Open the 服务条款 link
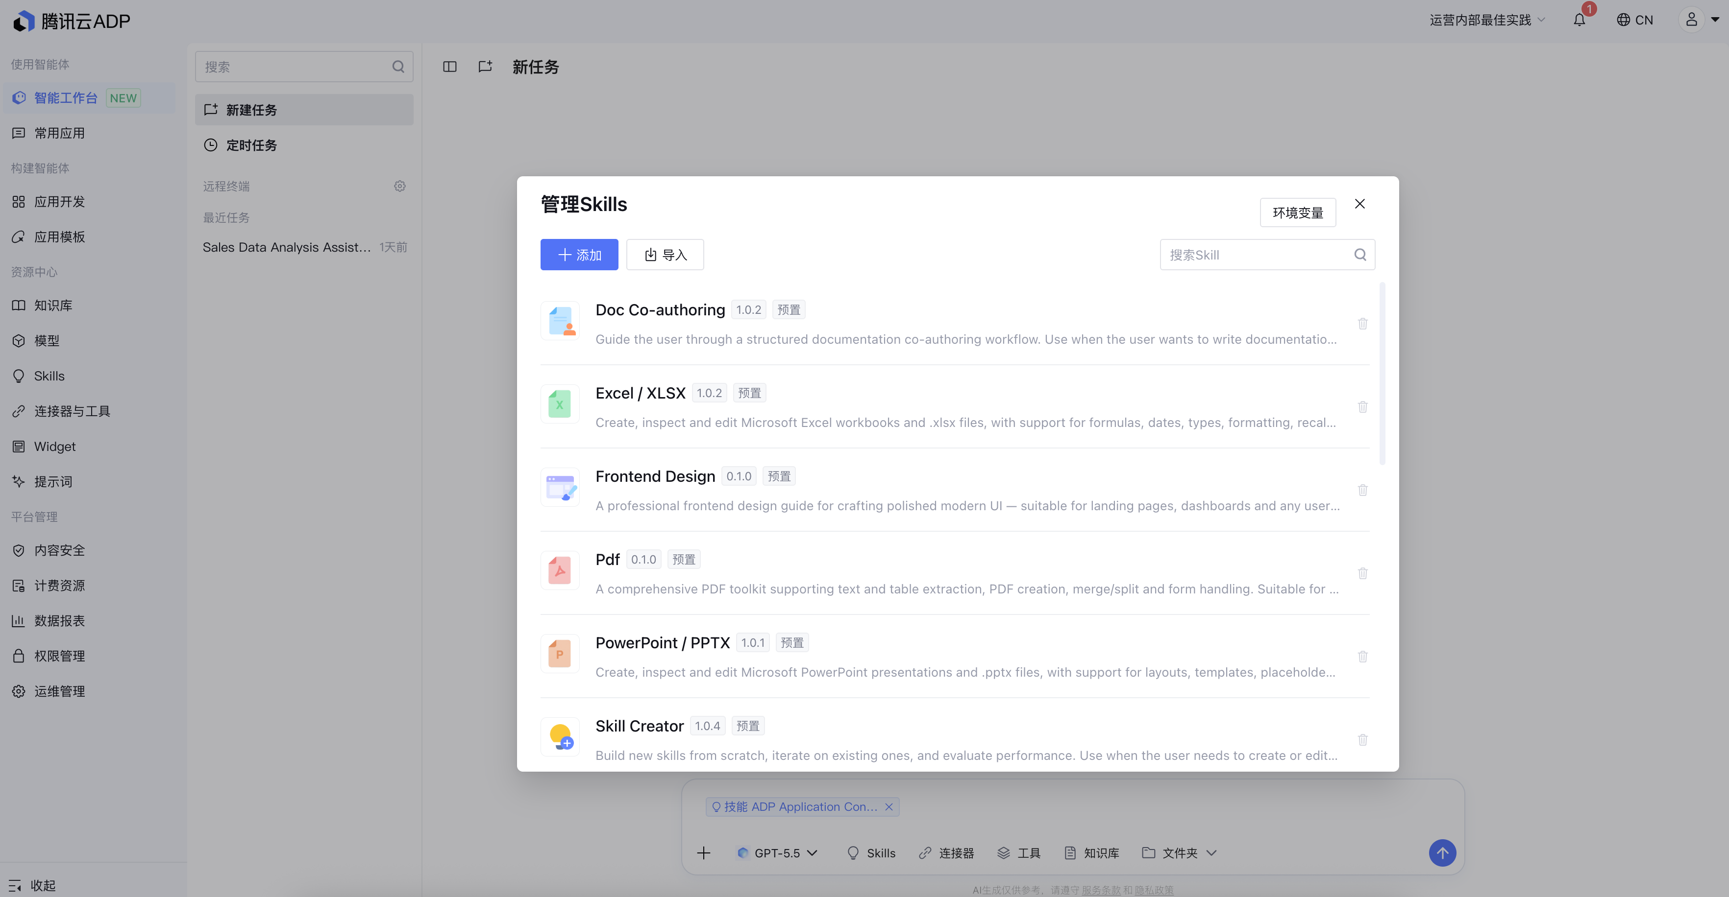Viewport: 1729px width, 897px height. pos(1101,890)
